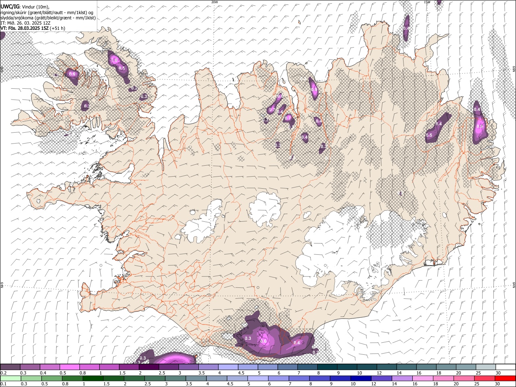Click the '0.1' label in the bottom legend row

click(x=3, y=384)
